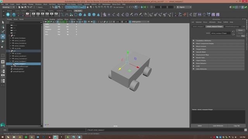Click Outliner horizontal scrollbar

pyautogui.click(x=23, y=126)
